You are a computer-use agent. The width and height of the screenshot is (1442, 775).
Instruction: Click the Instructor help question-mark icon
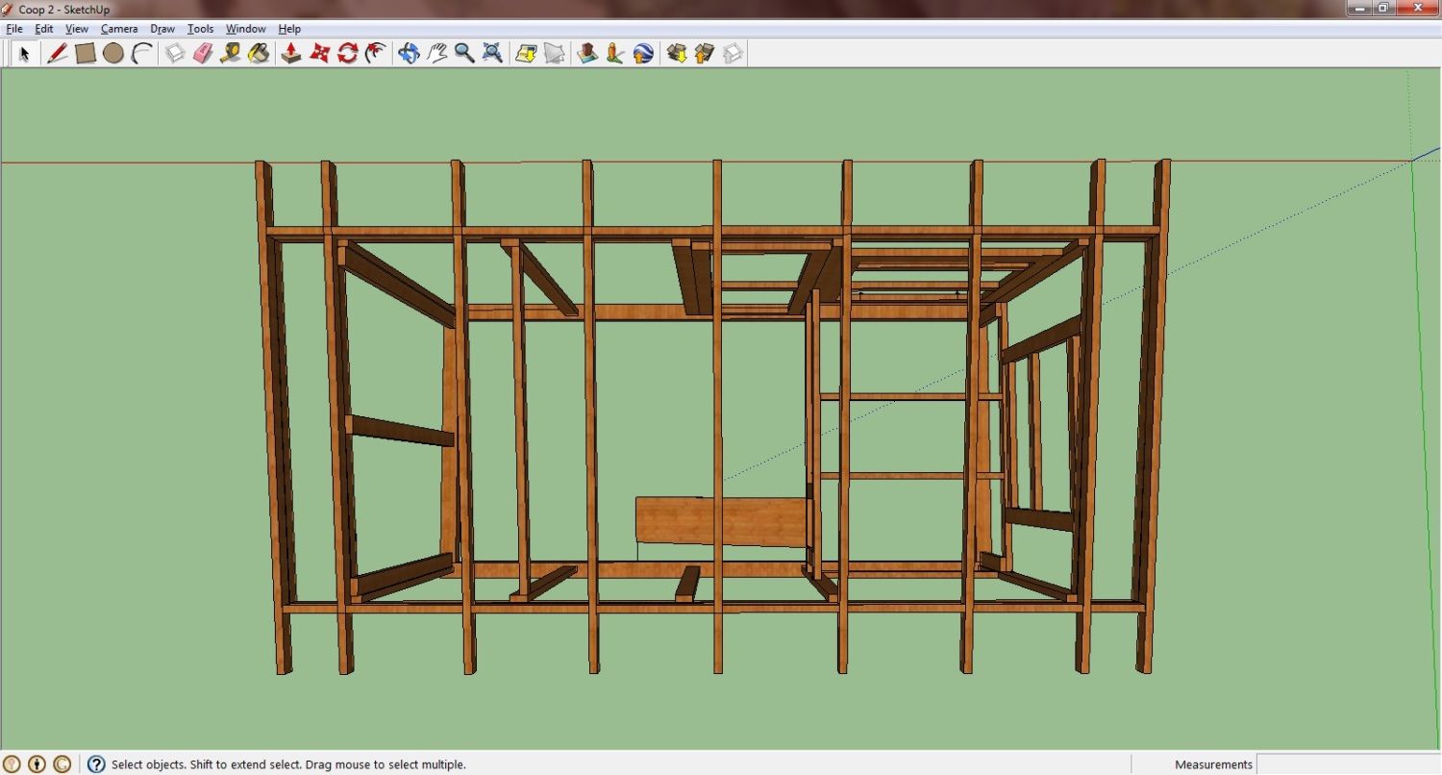pos(96,764)
